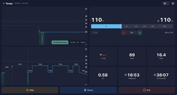
Task: Click the 0.58 mi distance tile
Action: click(x=103, y=76)
